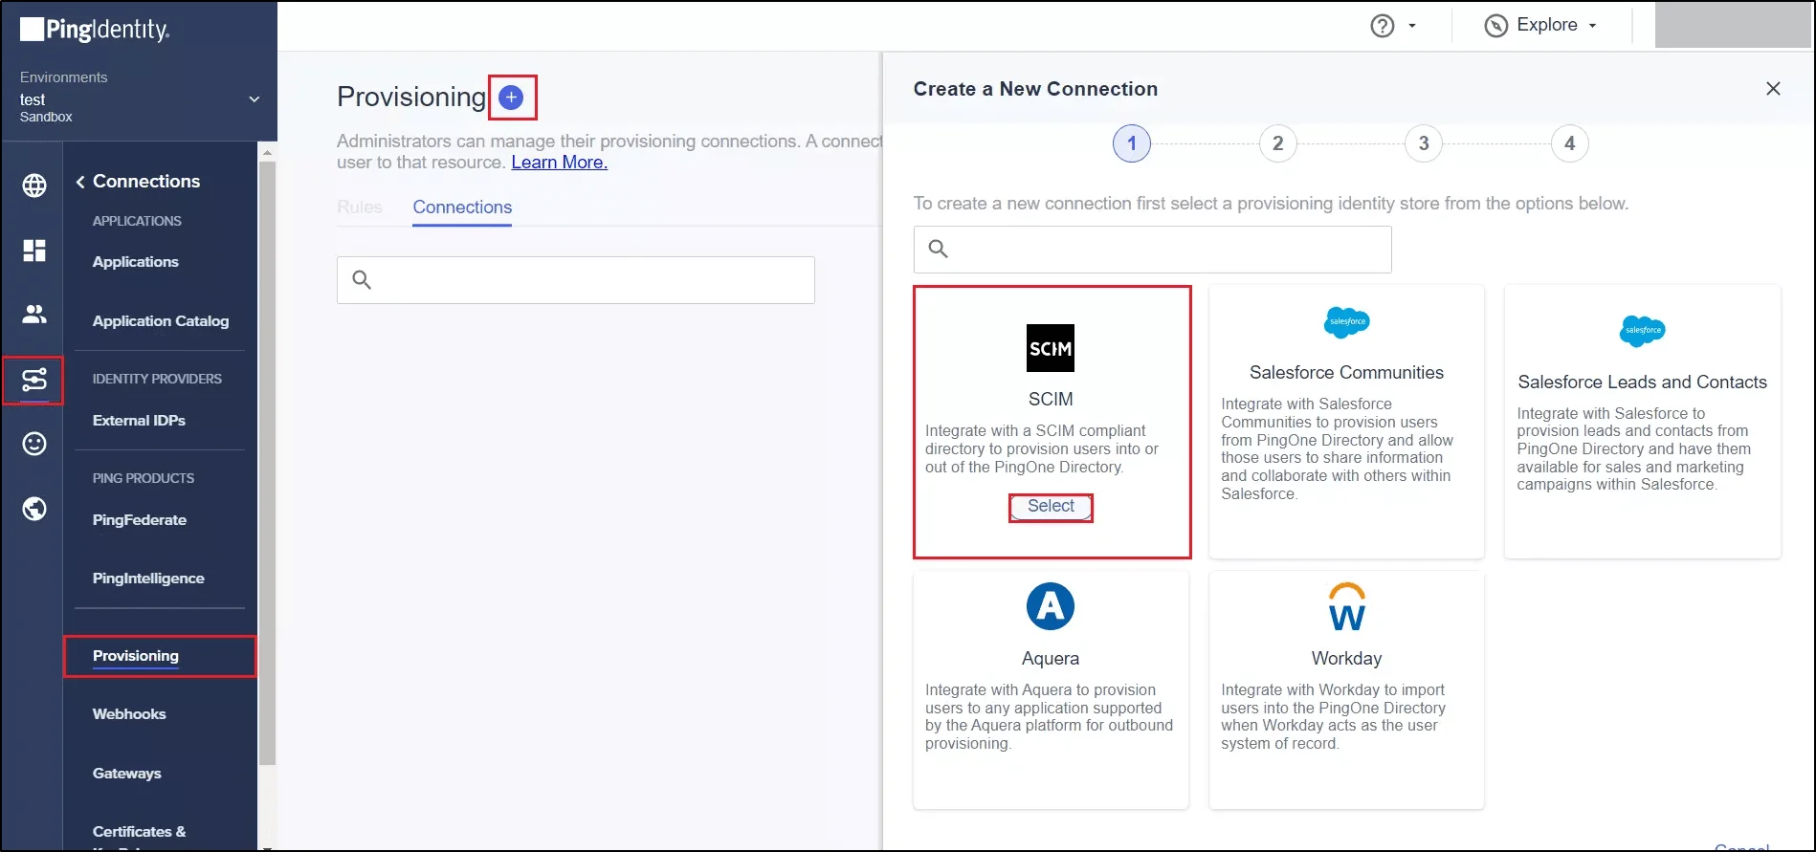Click the help question mark icon
Viewport: 1816px width, 852px height.
1383,26
